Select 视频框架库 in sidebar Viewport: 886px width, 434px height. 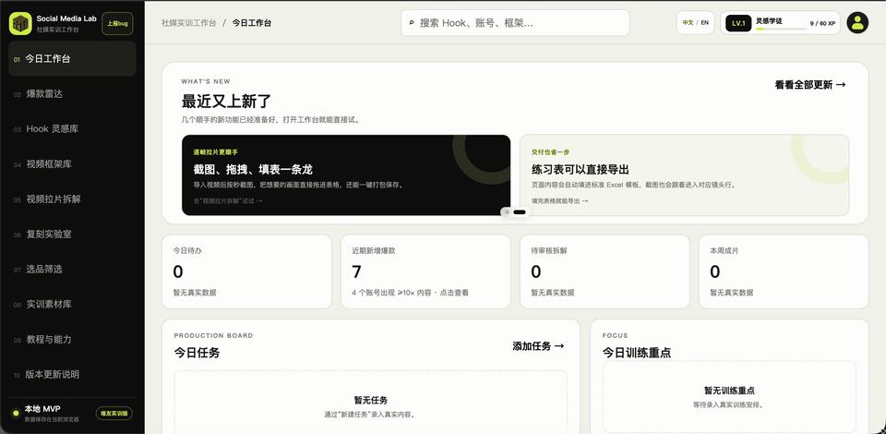point(72,163)
